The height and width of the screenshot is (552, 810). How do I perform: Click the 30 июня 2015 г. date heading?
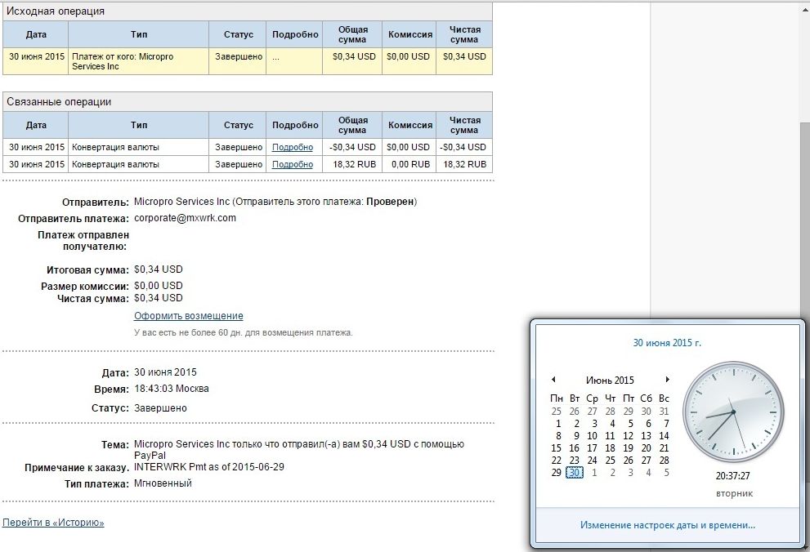pyautogui.click(x=667, y=343)
